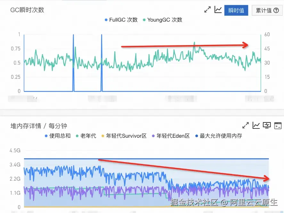Select the GC瞬时次数 panel title
Image resolution: width=284 pixels, height=213 pixels.
pyautogui.click(x=27, y=10)
